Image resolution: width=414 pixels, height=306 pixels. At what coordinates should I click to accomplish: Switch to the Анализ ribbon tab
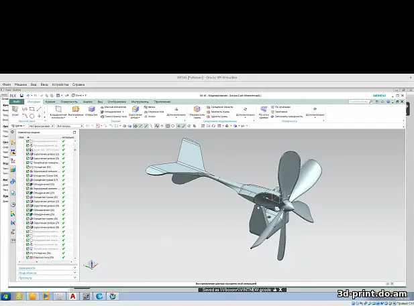88,102
